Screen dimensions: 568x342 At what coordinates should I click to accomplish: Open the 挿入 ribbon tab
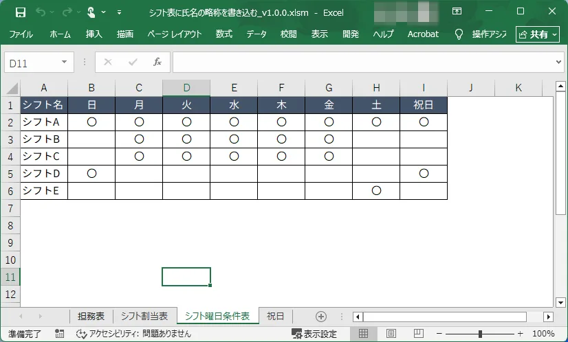point(94,34)
